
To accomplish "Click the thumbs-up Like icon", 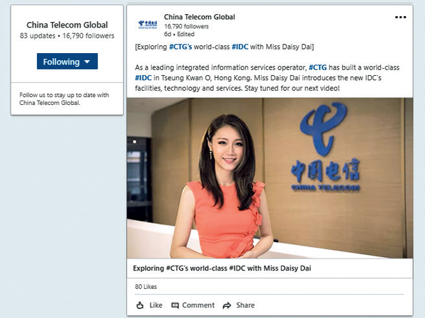I will point(140,305).
